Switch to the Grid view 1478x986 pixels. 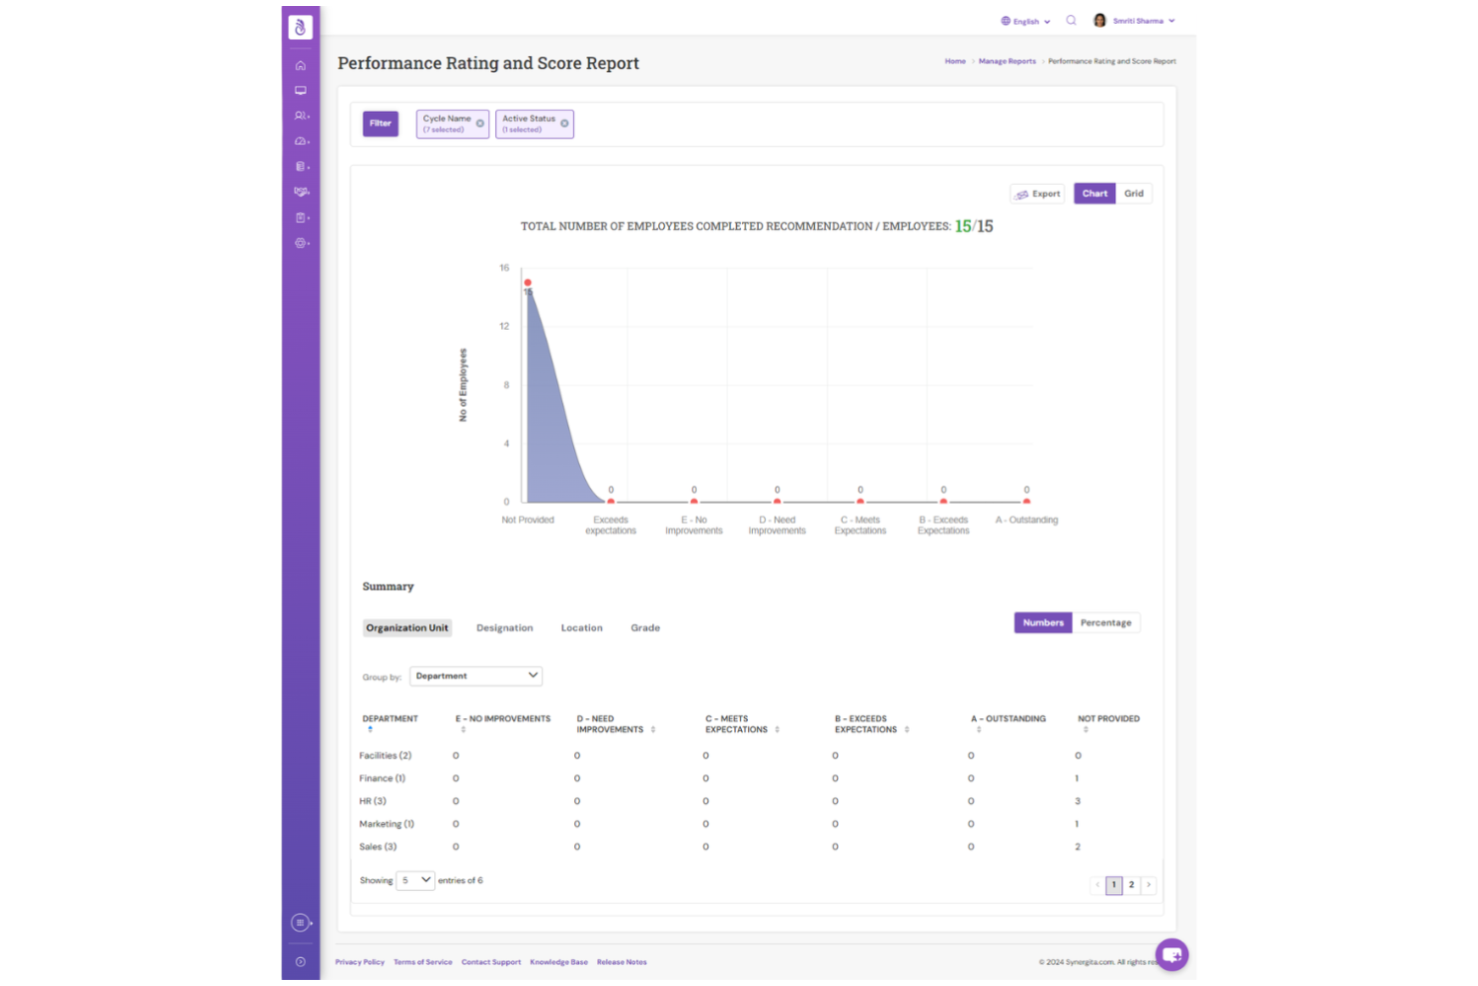click(1133, 193)
